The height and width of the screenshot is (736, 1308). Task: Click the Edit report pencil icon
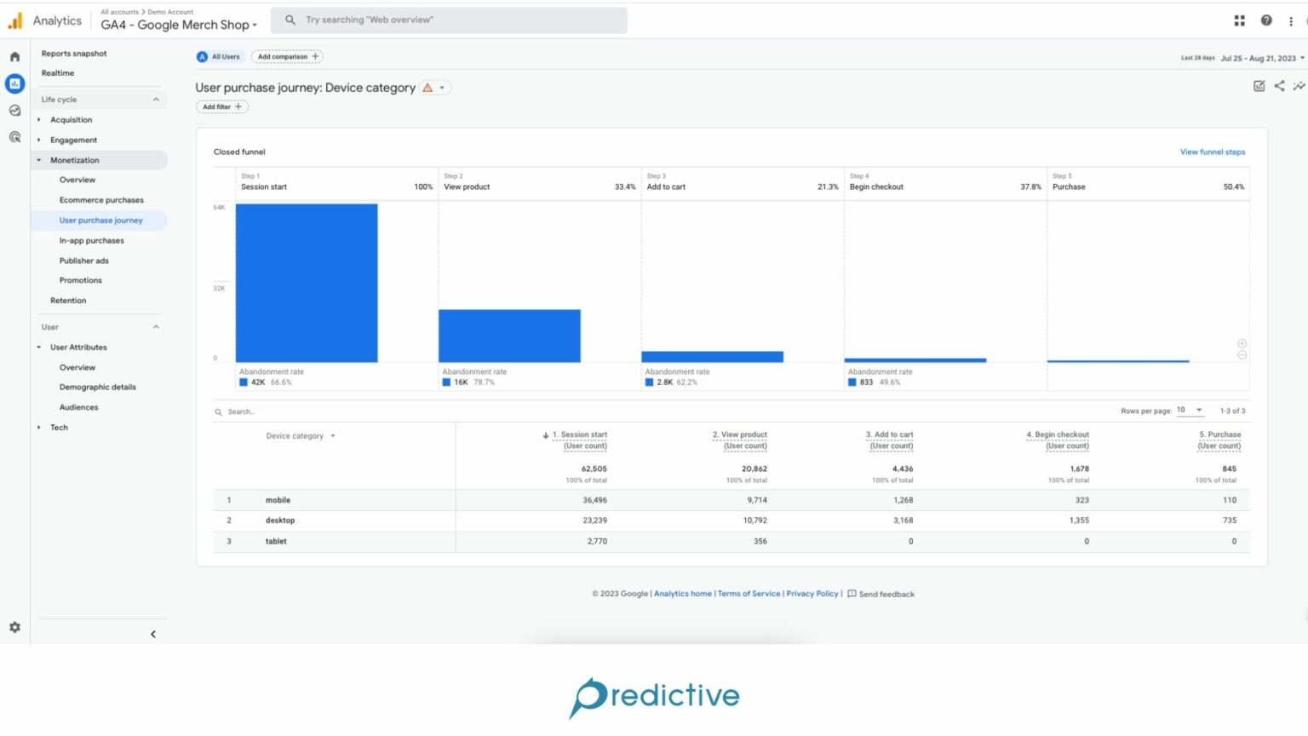pos(1259,86)
